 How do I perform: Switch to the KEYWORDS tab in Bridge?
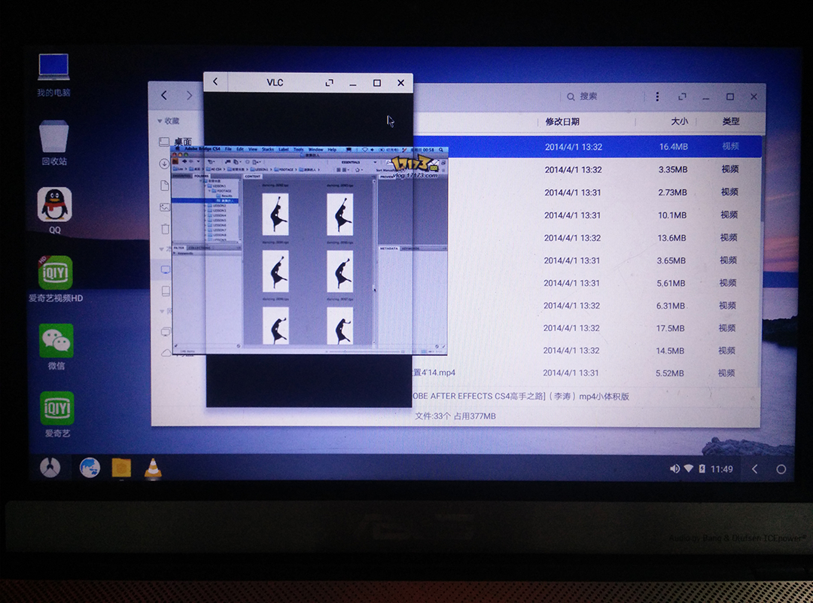(410, 248)
